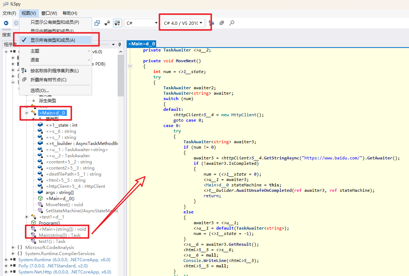
Task: Open the C# language dropdown
Action: [142, 23]
